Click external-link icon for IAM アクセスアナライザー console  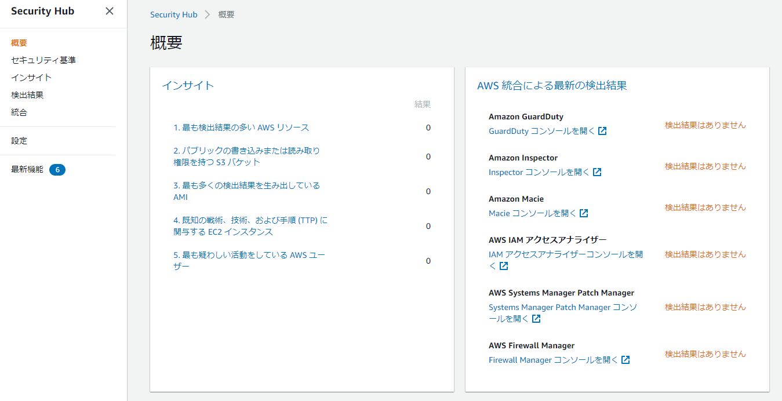click(x=504, y=266)
